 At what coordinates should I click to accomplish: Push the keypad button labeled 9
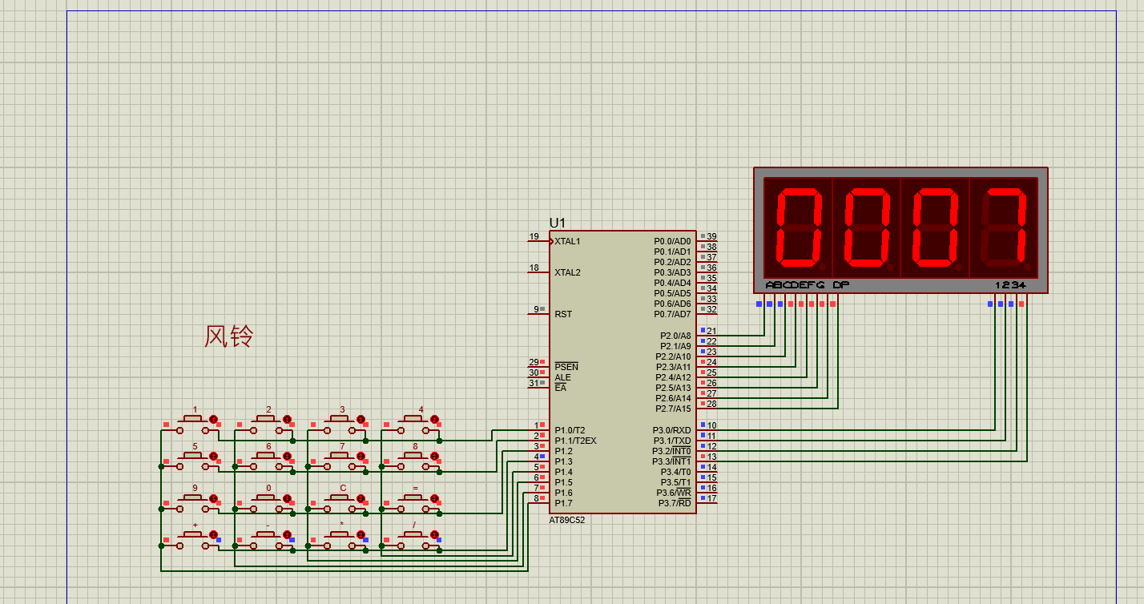pyautogui.click(x=192, y=498)
